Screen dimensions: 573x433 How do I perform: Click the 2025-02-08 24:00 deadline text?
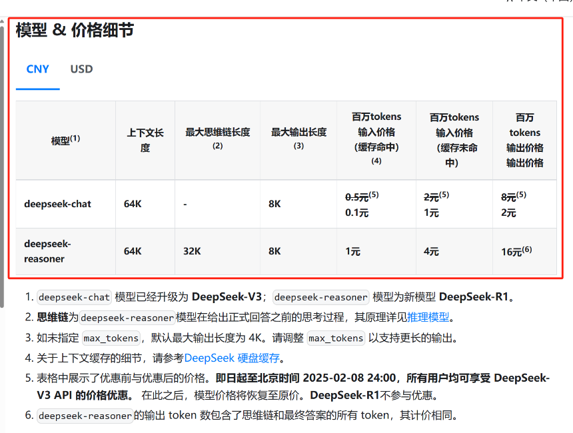point(349,378)
